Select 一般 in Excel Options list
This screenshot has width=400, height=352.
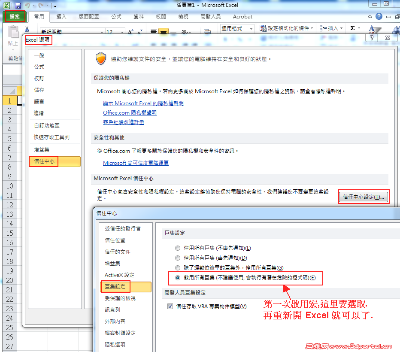[55, 55]
